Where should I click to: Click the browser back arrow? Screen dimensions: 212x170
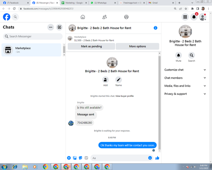pyautogui.click(x=4, y=8)
